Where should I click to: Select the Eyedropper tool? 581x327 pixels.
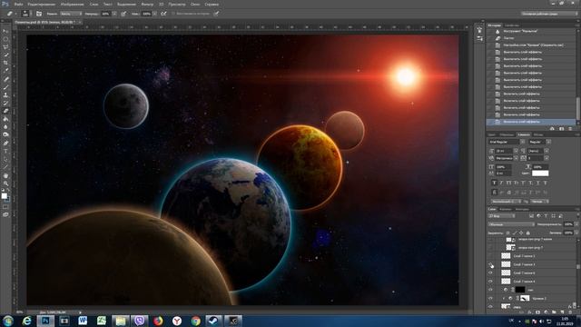click(x=5, y=71)
